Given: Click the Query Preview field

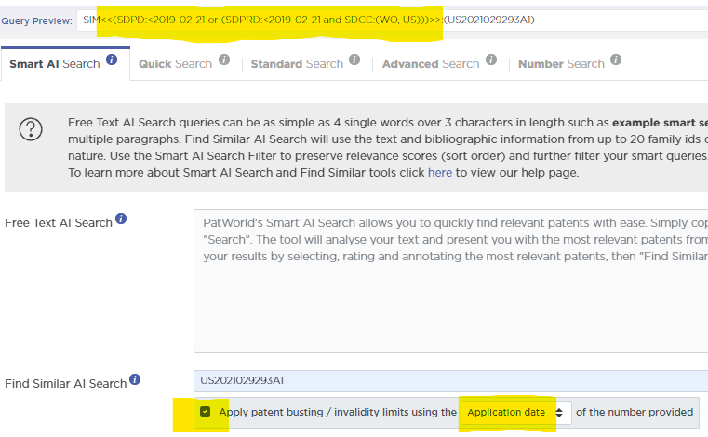Looking at the screenshot, I should 392,20.
